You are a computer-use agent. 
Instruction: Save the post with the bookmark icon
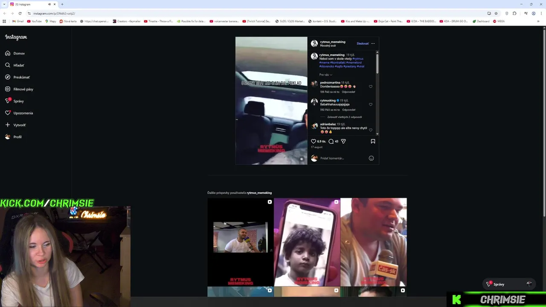[373, 141]
